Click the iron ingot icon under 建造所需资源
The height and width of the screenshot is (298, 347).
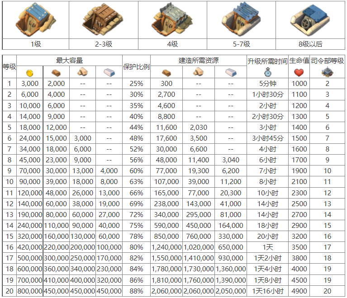tap(231, 72)
